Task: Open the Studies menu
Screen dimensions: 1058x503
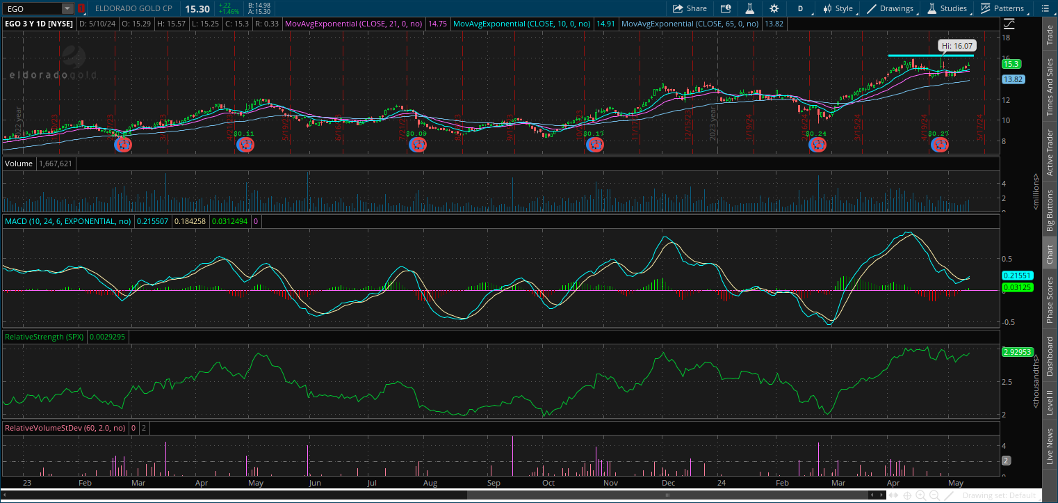Action: click(x=947, y=8)
